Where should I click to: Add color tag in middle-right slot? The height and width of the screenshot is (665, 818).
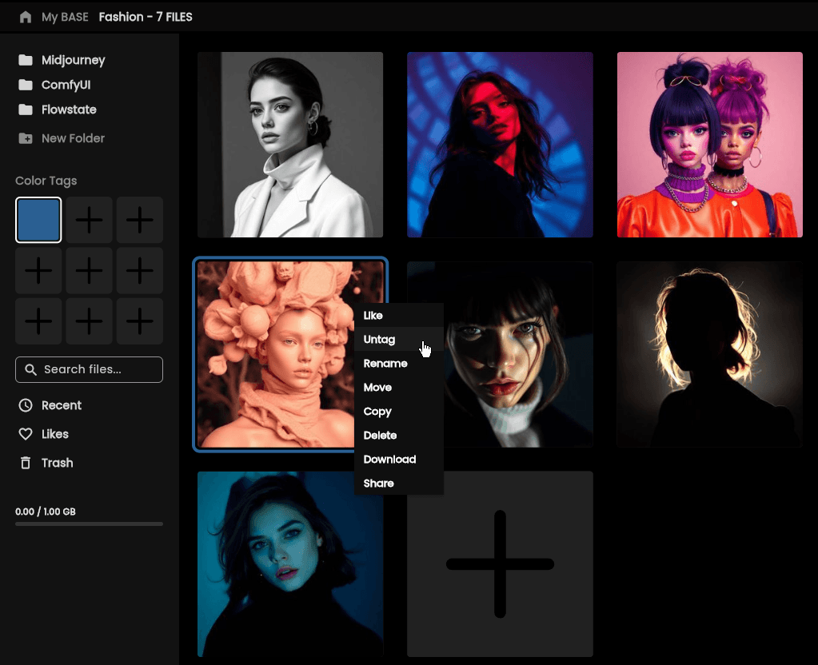[140, 270]
